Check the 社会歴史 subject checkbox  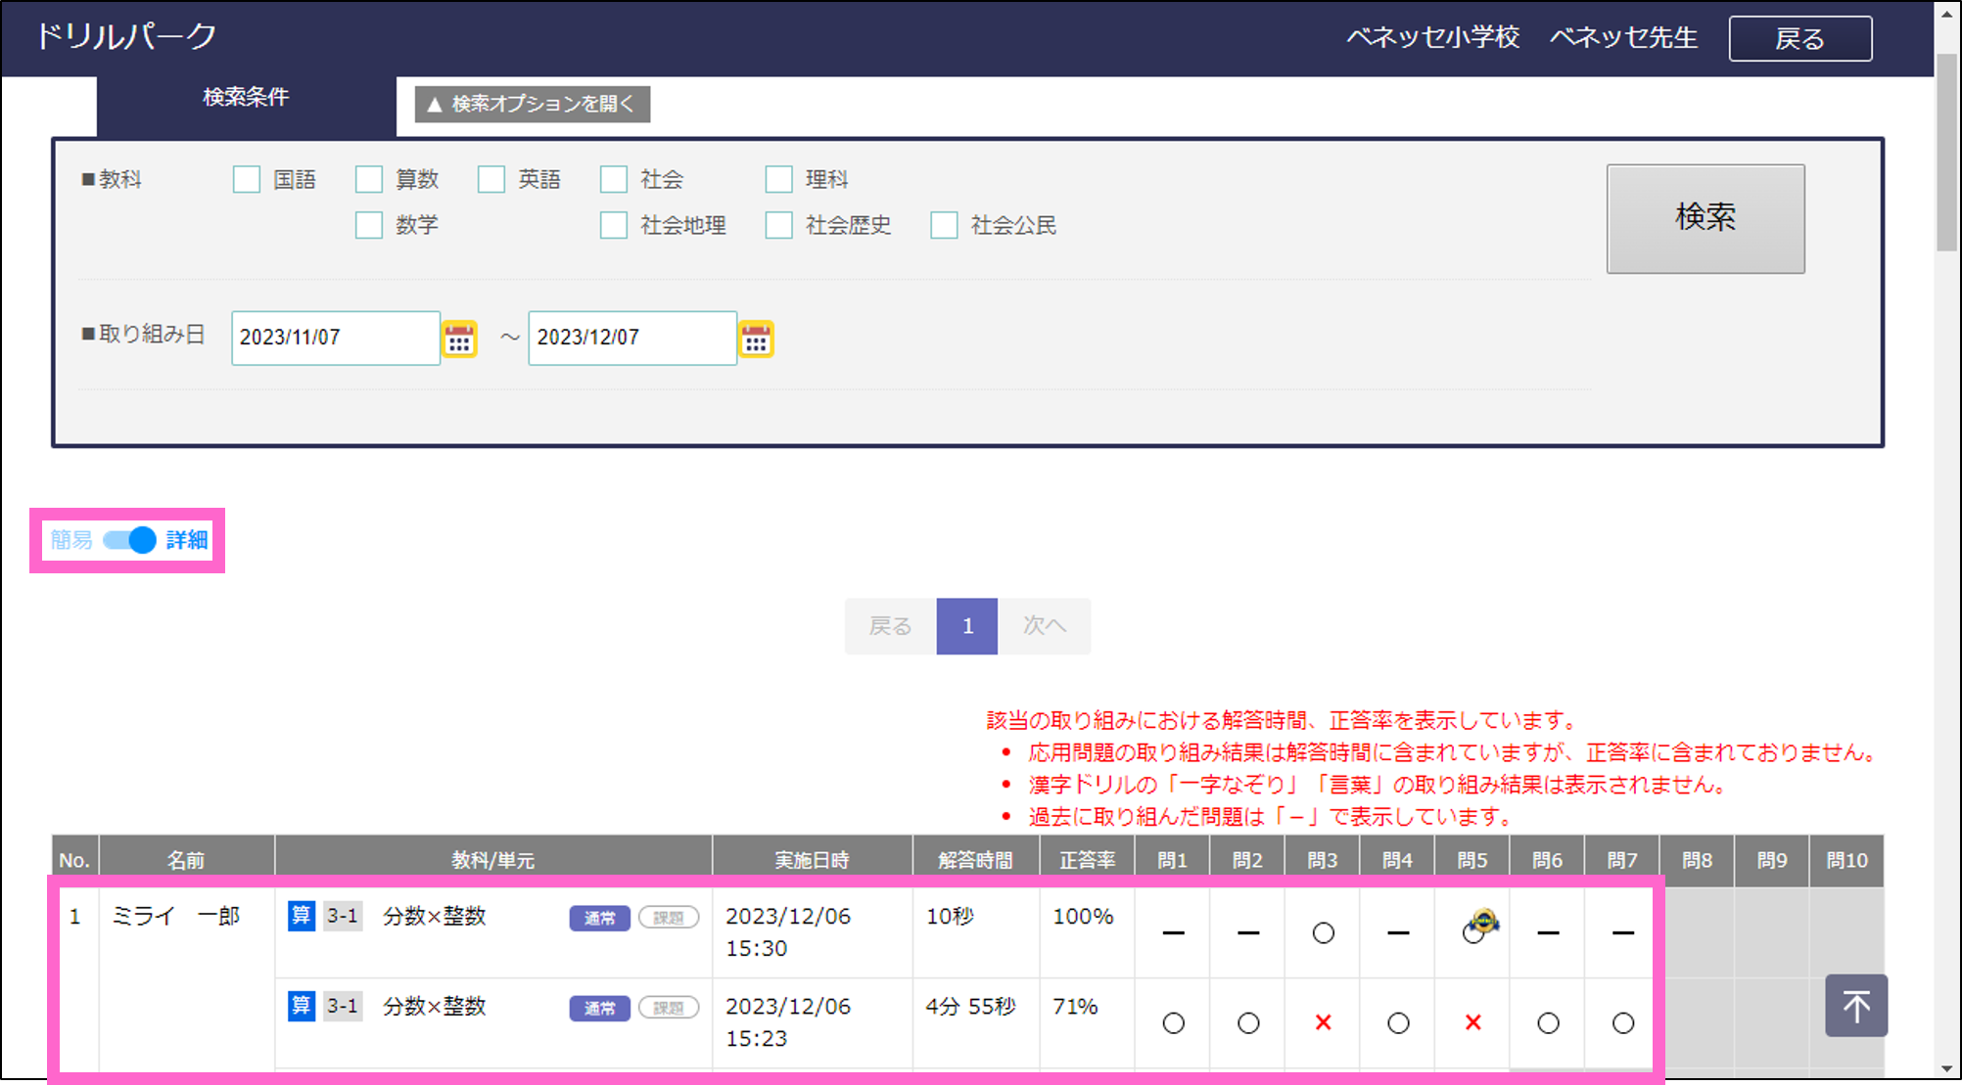click(779, 225)
